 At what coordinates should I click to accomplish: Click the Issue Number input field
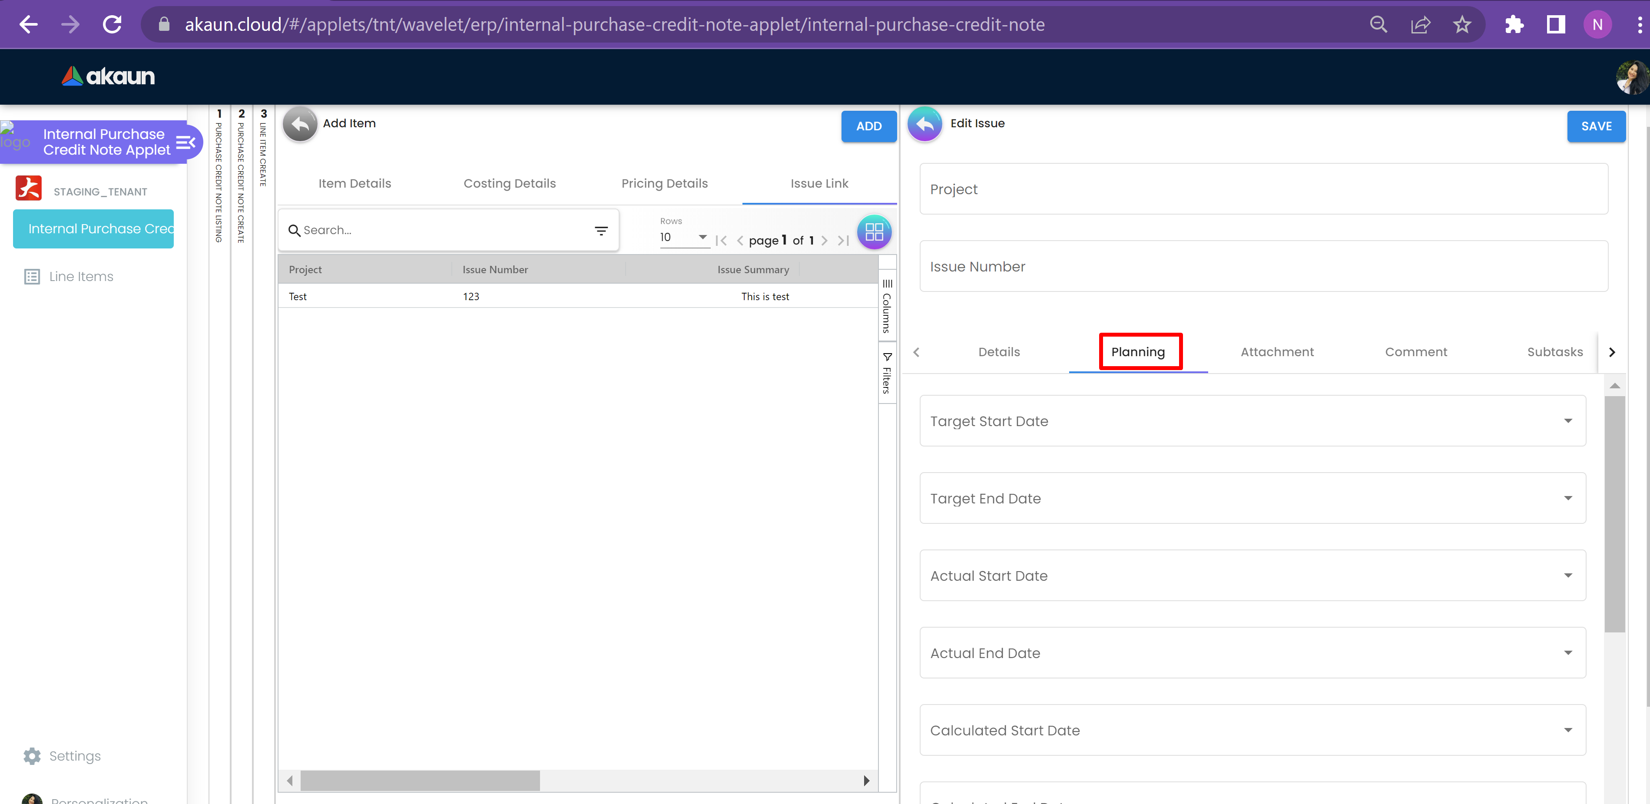click(1263, 267)
